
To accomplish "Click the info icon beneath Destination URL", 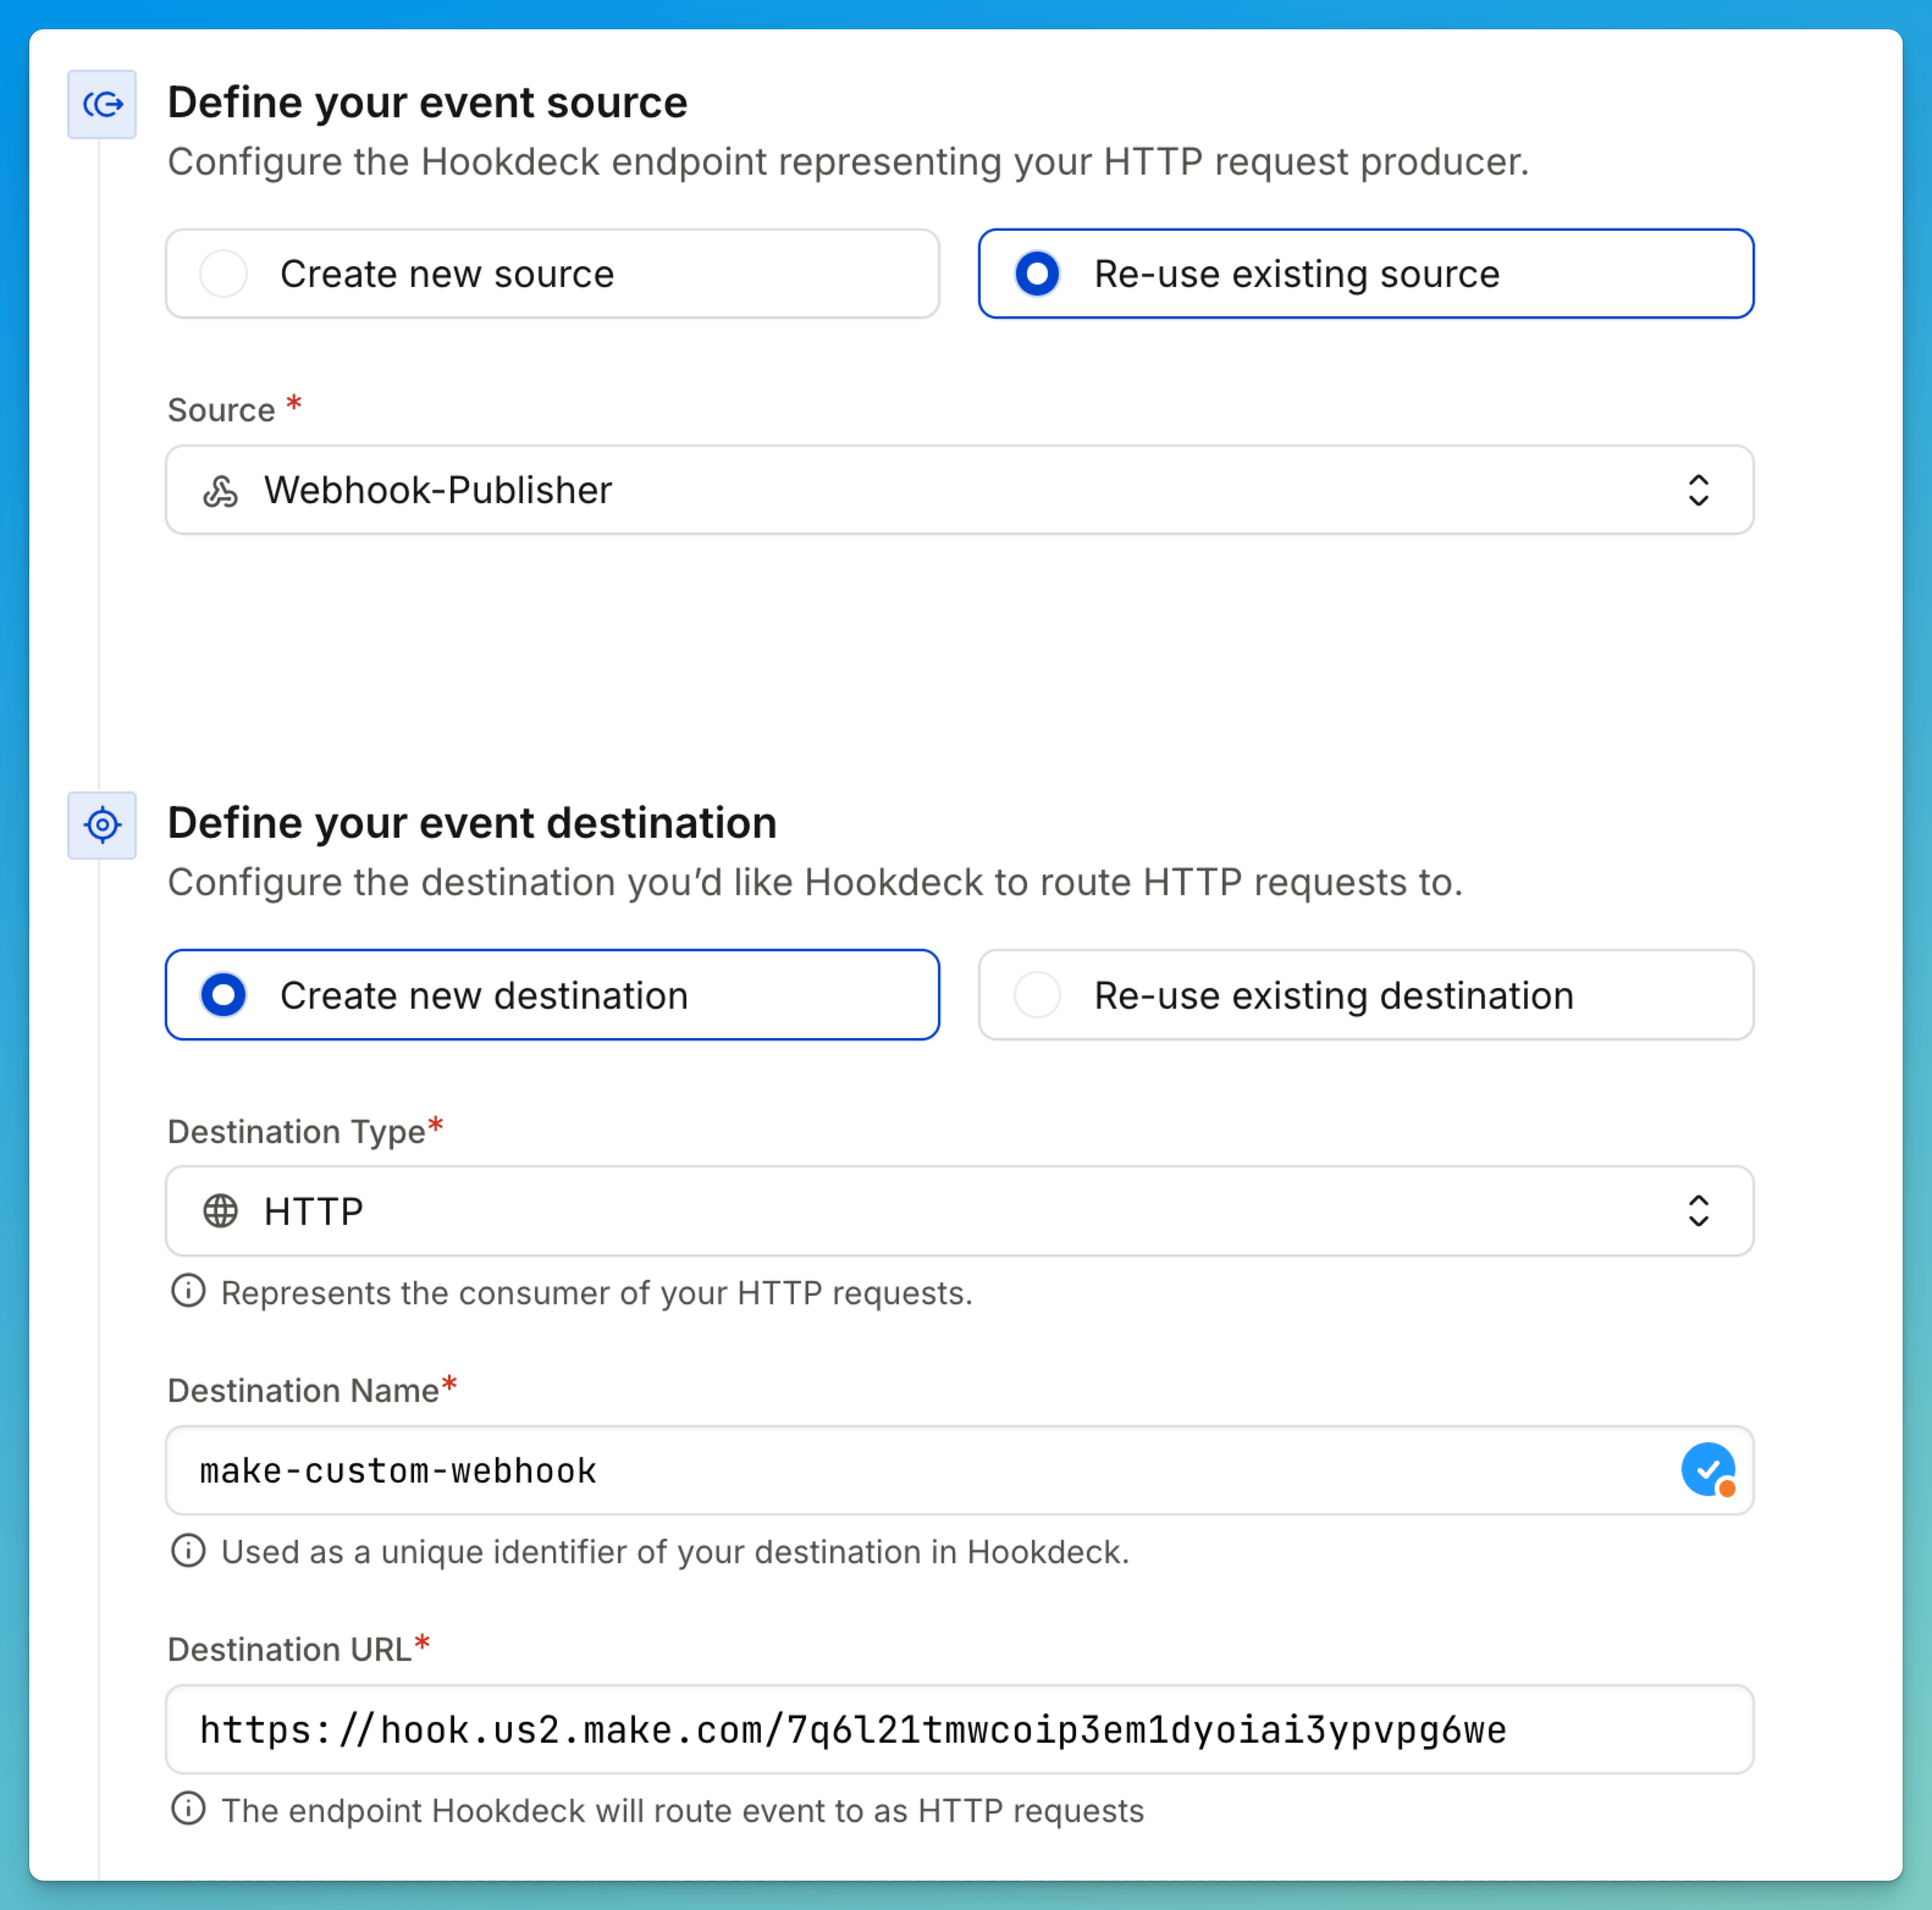I will coord(188,1810).
